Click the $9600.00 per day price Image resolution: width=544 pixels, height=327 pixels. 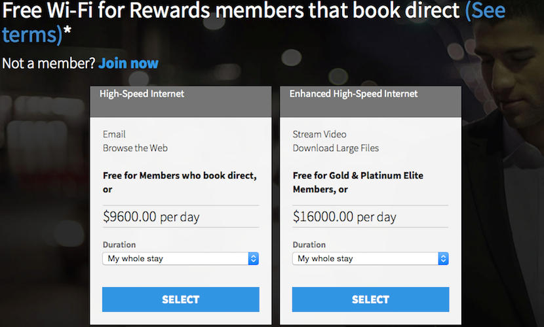151,216
